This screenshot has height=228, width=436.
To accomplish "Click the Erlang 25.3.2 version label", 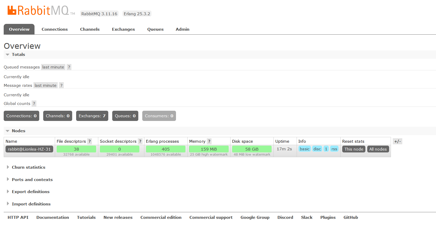I will 137,14.
